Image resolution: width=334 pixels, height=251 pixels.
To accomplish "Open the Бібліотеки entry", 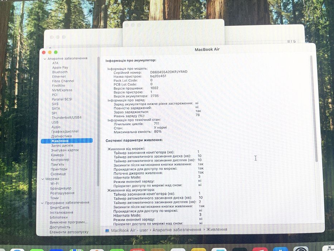I will pyautogui.click(x=59, y=218).
